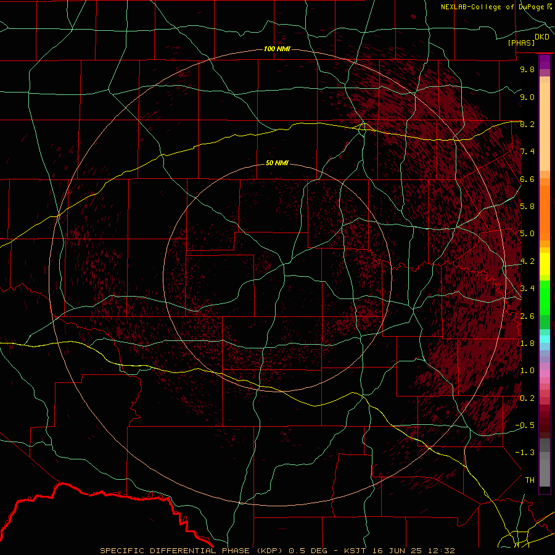The width and height of the screenshot is (555, 555).
Task: Click the 8.2 color scale value
Action: tap(527, 124)
